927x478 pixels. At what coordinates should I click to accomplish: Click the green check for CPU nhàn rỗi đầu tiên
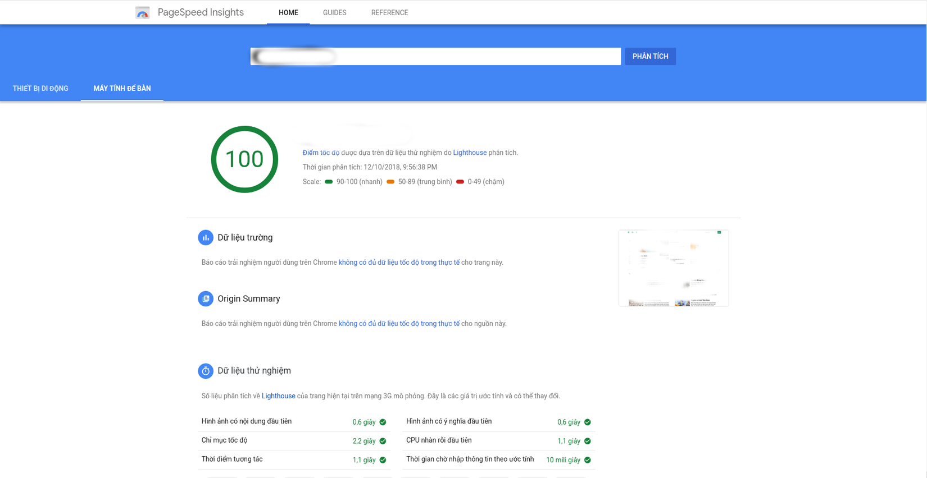click(x=587, y=441)
